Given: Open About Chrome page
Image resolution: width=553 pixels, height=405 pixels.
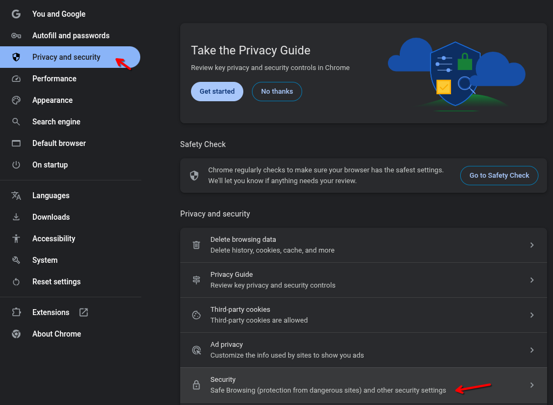Looking at the screenshot, I should 71,334.
